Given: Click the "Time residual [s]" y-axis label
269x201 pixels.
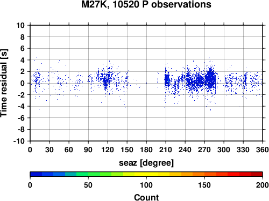Looking at the screenshot, I should coord(4,83).
